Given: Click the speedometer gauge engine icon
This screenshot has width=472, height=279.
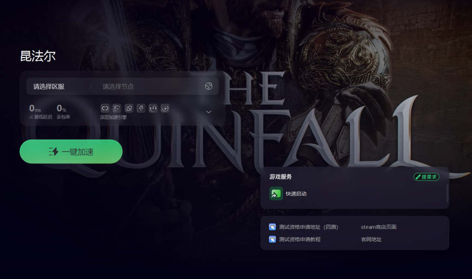Looking at the screenshot, I should tap(153, 108).
